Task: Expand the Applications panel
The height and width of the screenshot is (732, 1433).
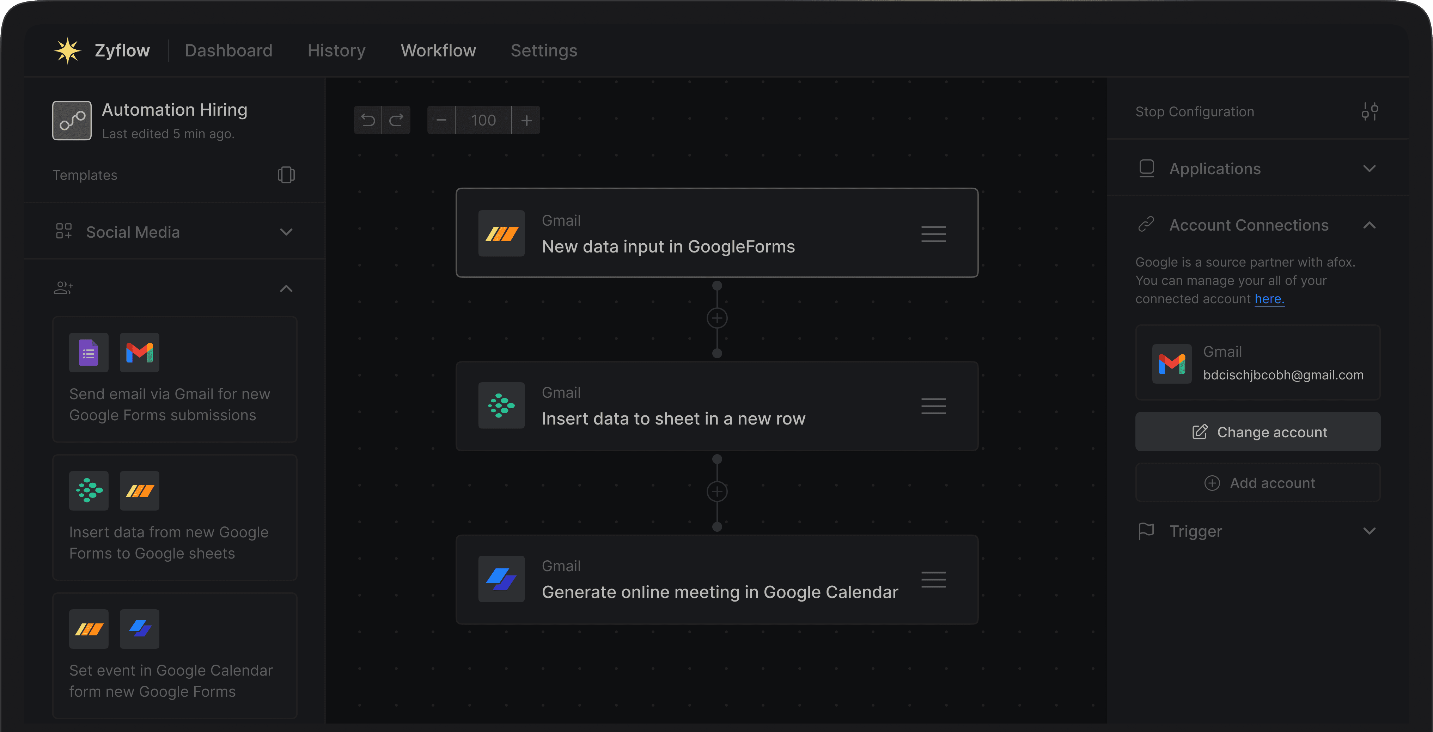Action: click(1369, 169)
